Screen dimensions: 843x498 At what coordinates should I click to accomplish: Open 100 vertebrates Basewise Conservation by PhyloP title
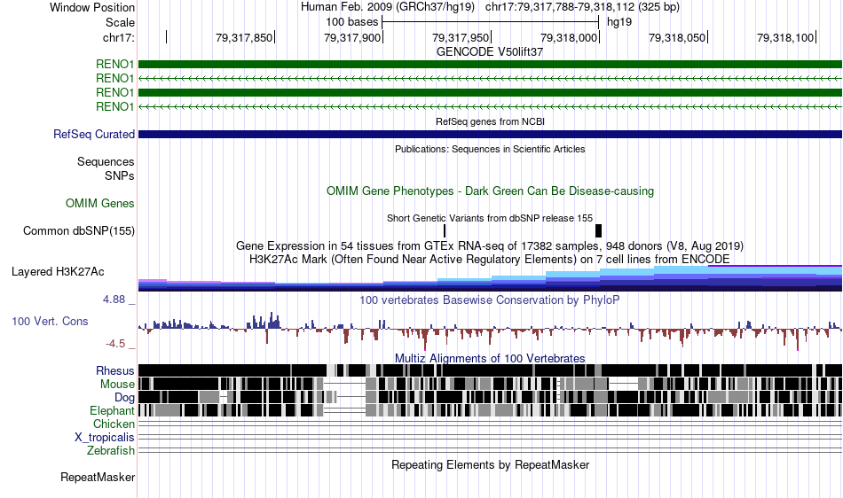pos(490,300)
